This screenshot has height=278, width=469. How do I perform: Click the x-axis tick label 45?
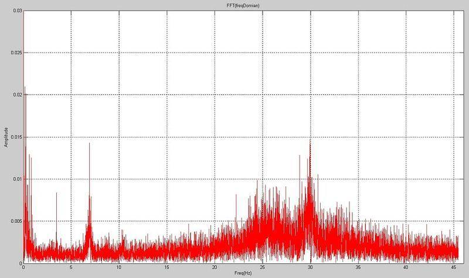pyautogui.click(x=454, y=267)
